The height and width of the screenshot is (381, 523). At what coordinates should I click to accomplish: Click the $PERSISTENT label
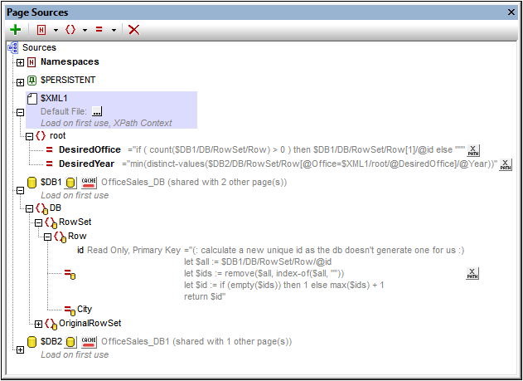point(68,81)
